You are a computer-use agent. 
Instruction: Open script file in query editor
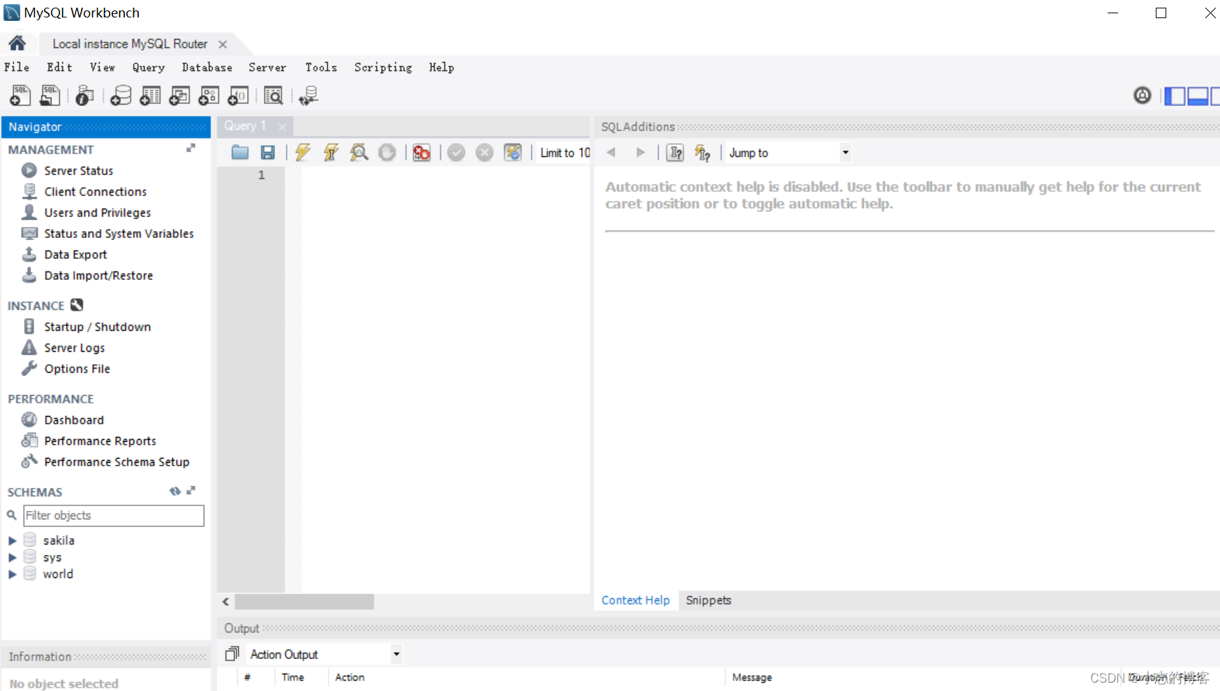tap(240, 152)
